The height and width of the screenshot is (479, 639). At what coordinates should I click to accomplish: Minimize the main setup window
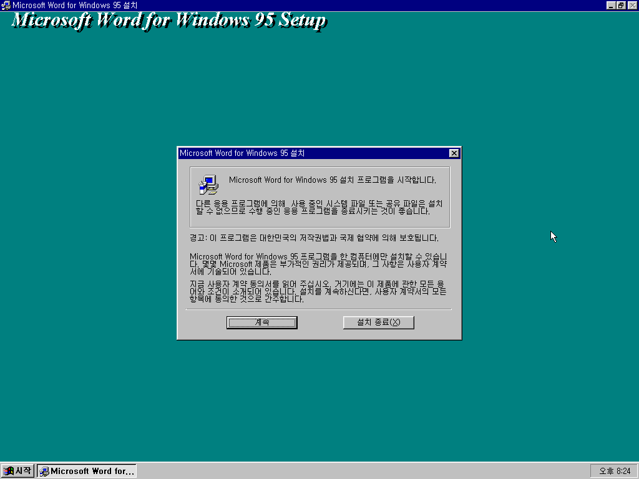click(x=610, y=5)
